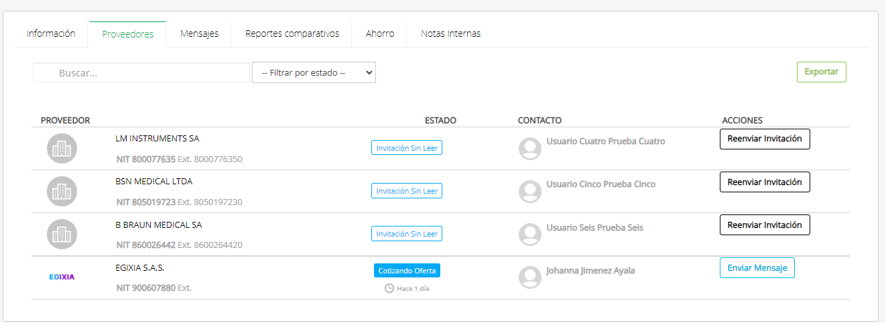Click Usuario Cuatro Prueba Cuatro avatar icon
This screenshot has height=323, width=886.
point(530,149)
